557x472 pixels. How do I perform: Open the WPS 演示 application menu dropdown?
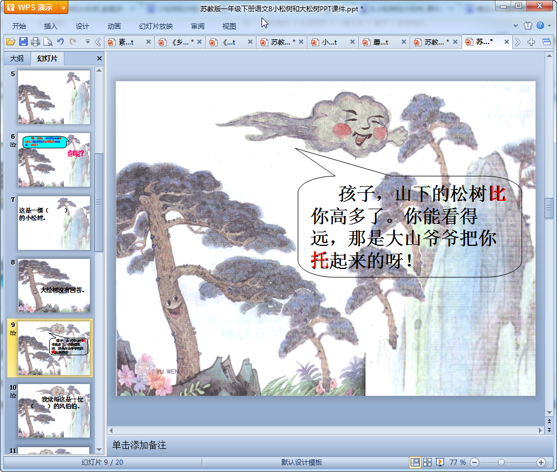pos(64,7)
